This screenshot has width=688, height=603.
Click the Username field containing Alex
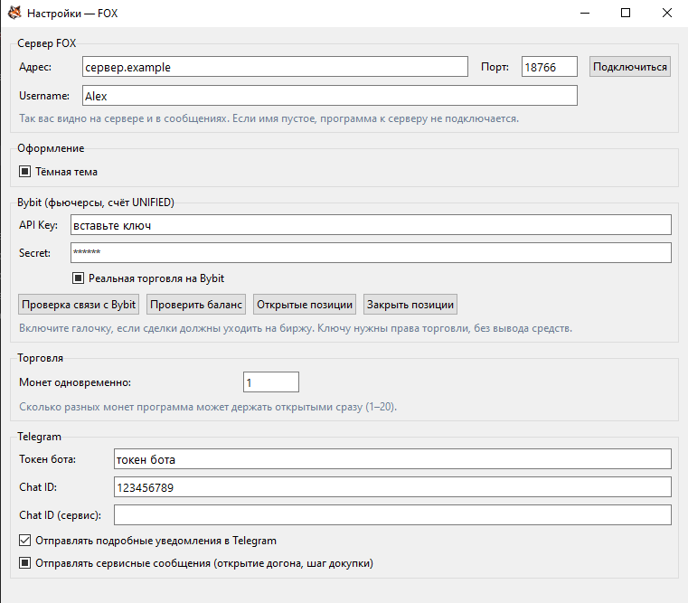[329, 96]
